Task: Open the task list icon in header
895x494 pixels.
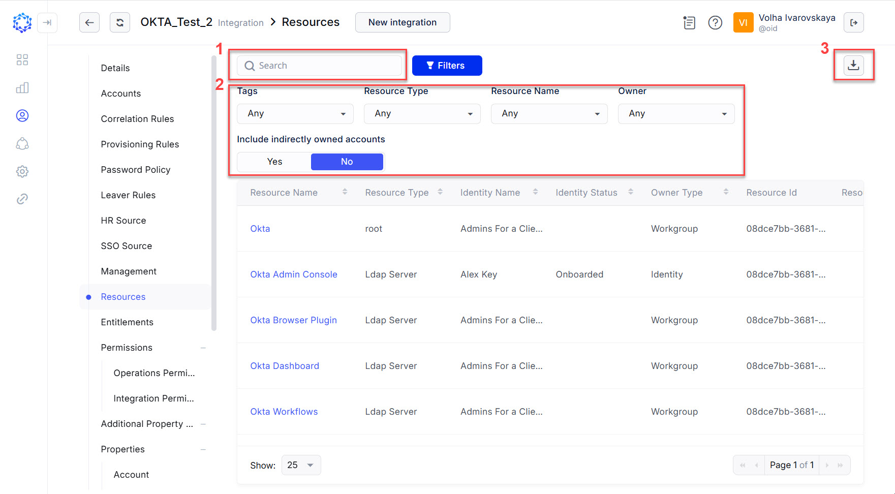Action: pyautogui.click(x=689, y=23)
